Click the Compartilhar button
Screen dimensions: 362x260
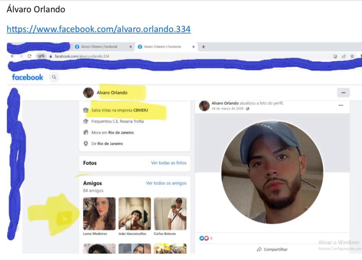click(272, 249)
